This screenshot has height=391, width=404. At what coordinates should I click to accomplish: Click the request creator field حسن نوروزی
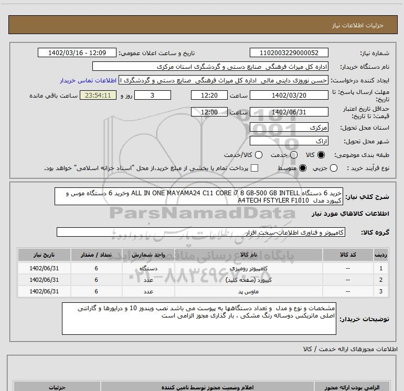(224, 80)
